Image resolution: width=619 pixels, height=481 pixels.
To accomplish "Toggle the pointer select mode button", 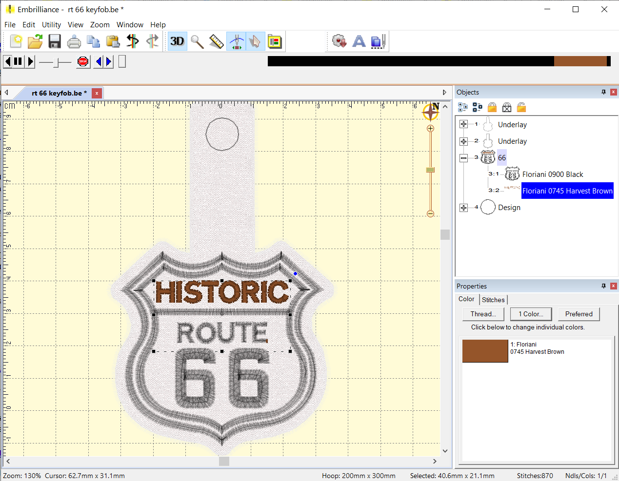I will [x=255, y=42].
